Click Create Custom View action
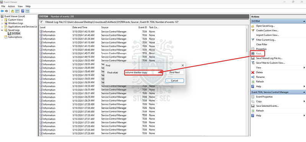Image resolution: width=306 pixels, height=142 pixels. pos(267,31)
